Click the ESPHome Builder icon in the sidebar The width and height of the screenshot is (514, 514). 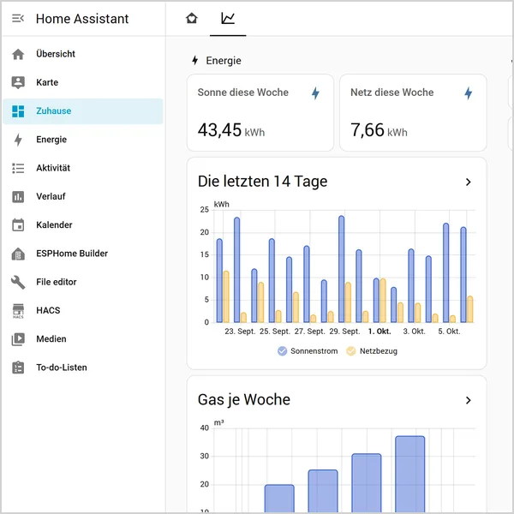click(x=18, y=254)
